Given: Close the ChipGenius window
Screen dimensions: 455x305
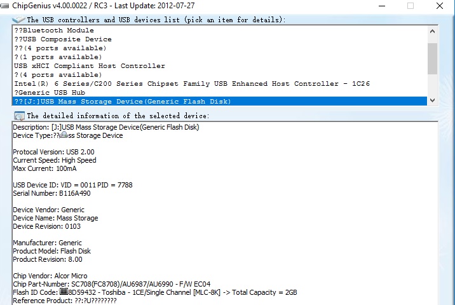Looking at the screenshot, I should (440, 6).
